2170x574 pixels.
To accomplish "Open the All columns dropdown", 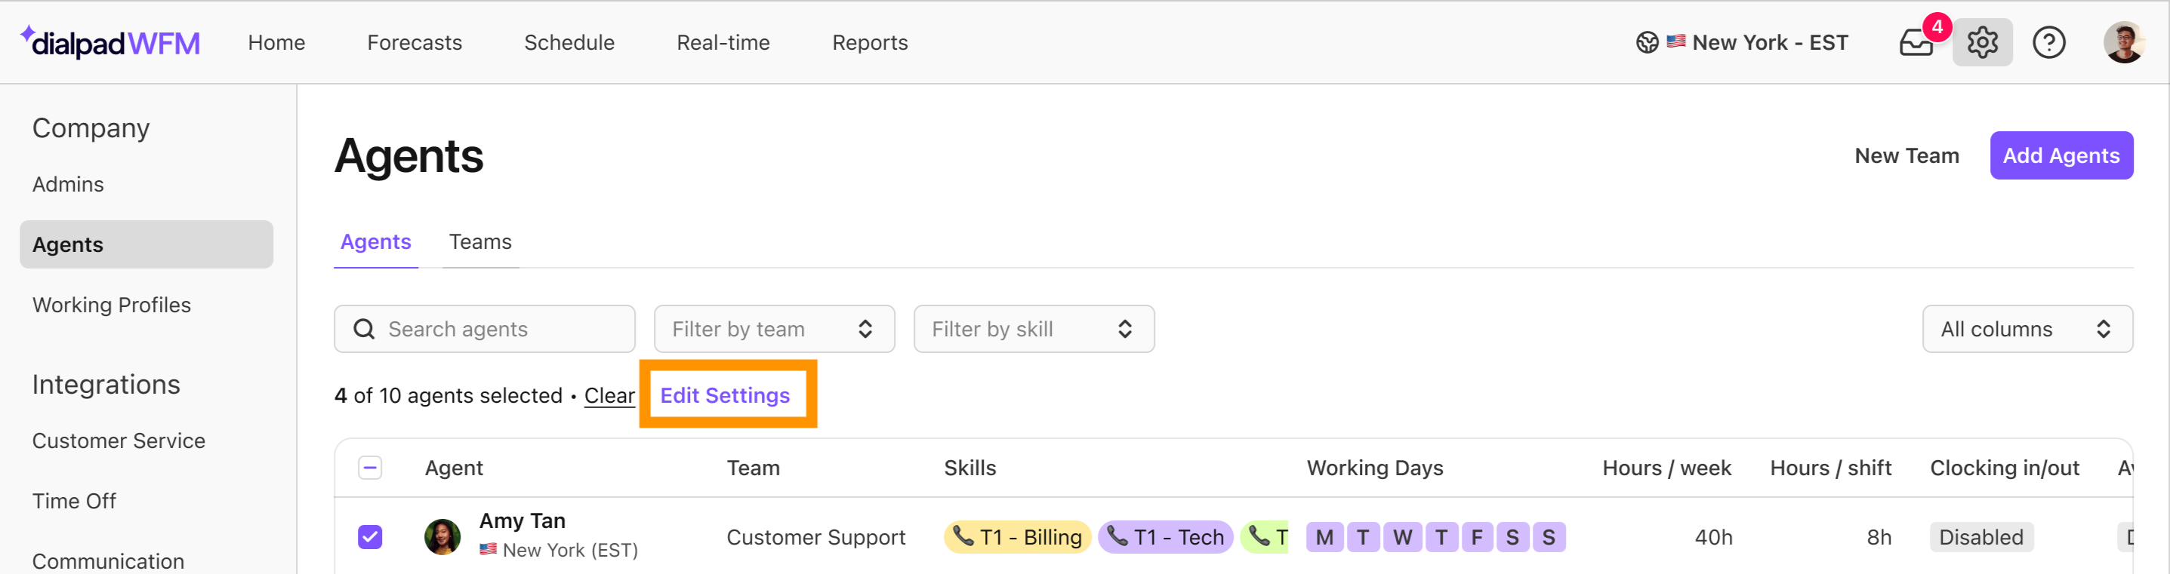I will click(x=2027, y=329).
